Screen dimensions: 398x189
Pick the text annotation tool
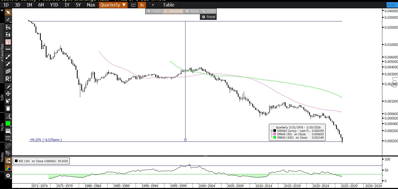(x=8, y=42)
